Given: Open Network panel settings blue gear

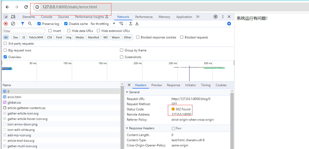Looking at the screenshot, I should pos(229,24).
